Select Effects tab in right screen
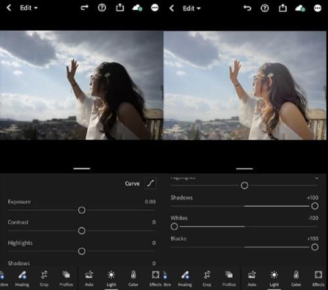The image size is (328, 290). (318, 279)
